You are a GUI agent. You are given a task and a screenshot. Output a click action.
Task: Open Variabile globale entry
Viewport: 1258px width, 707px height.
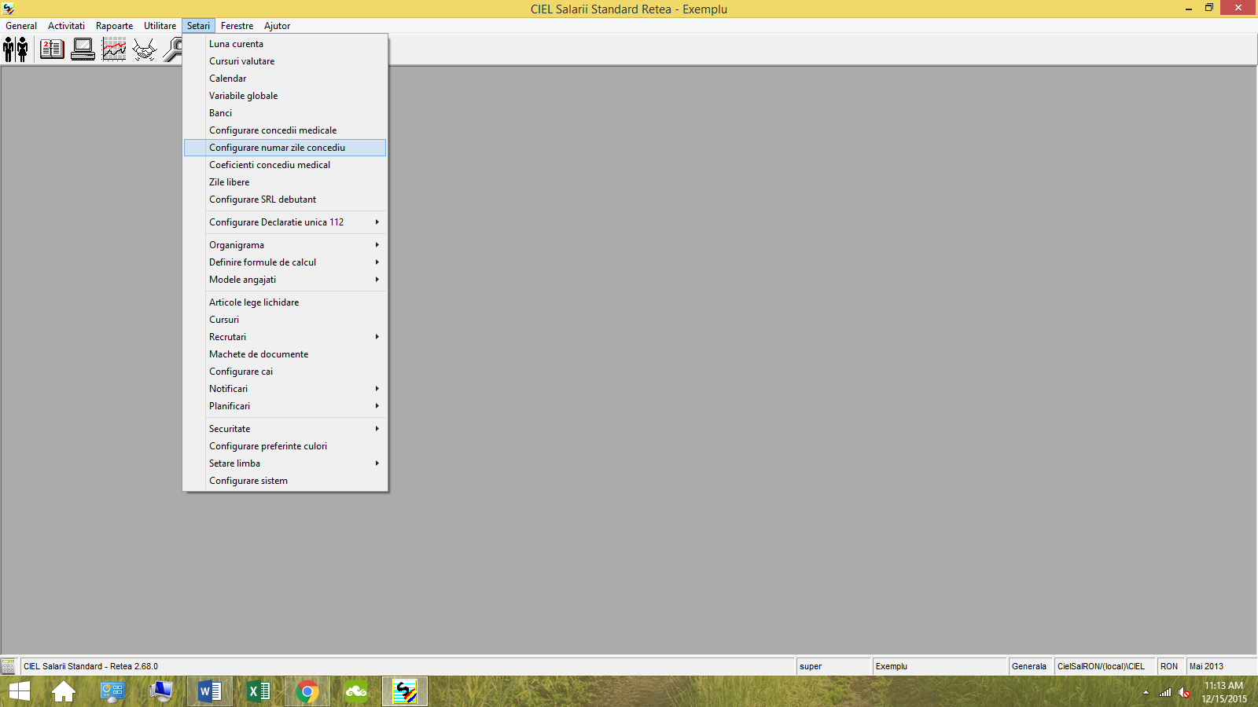coord(285,96)
